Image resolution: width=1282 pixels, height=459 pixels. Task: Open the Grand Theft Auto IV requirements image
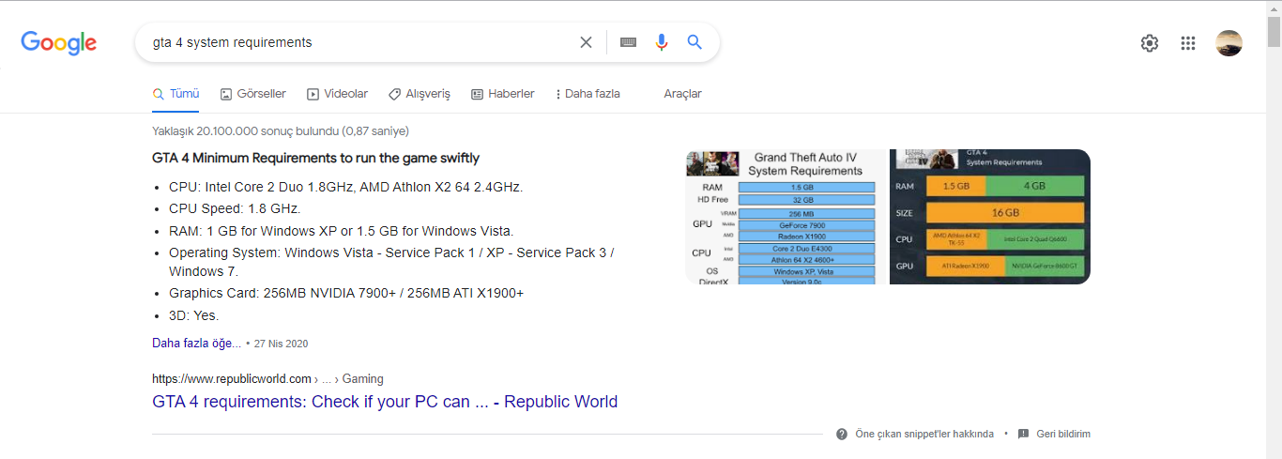[x=785, y=217]
